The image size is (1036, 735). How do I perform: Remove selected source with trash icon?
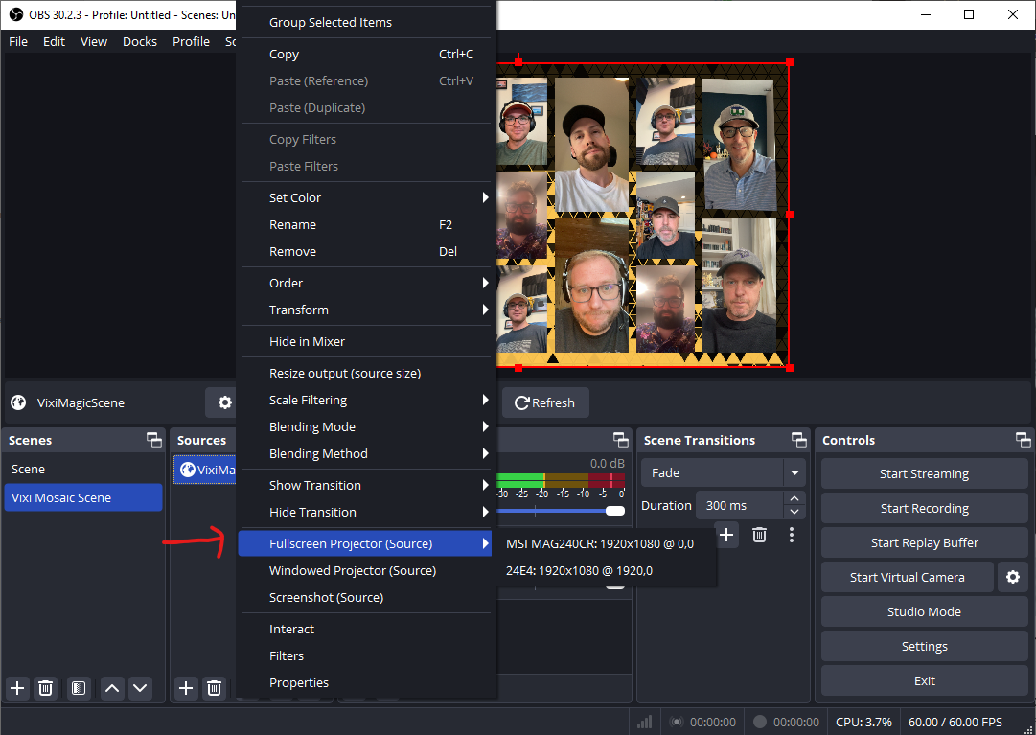click(214, 689)
